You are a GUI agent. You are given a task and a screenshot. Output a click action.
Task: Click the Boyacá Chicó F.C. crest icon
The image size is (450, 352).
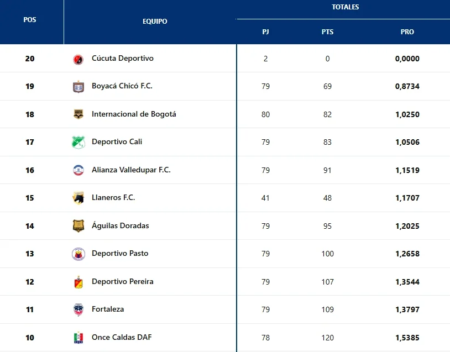click(79, 87)
